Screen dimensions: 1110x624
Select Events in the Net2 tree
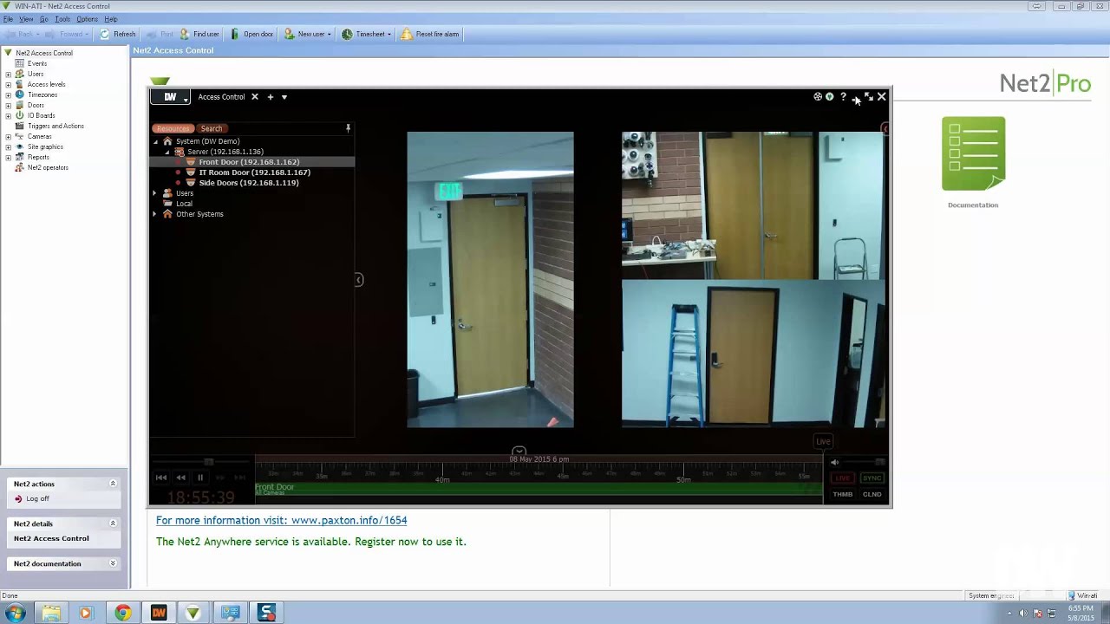click(36, 63)
